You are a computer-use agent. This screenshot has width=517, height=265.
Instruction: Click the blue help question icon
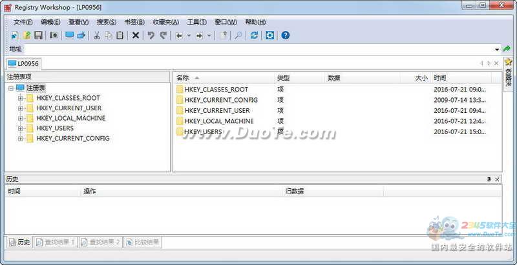click(286, 35)
